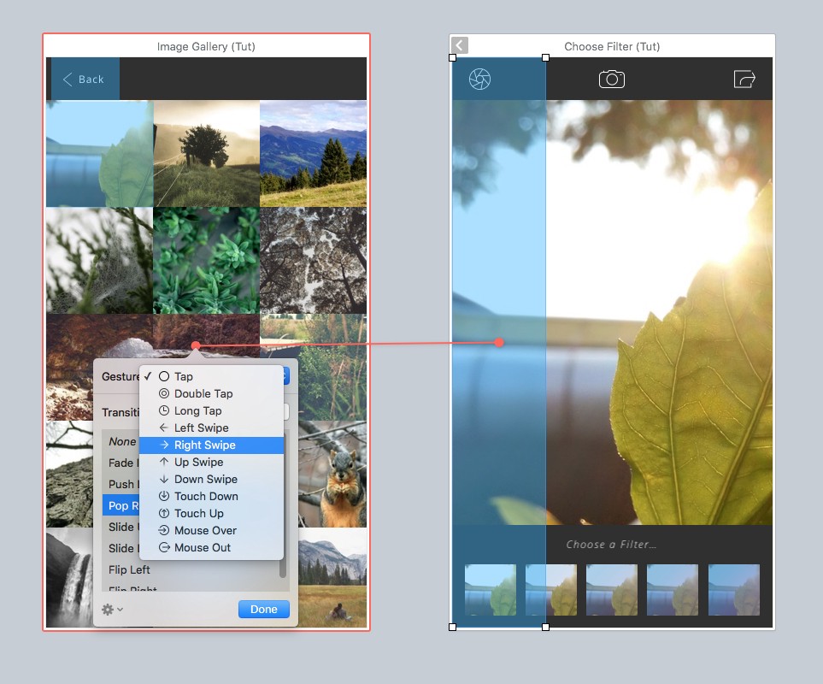Choose Up Swipe gesture entry

[x=198, y=462]
